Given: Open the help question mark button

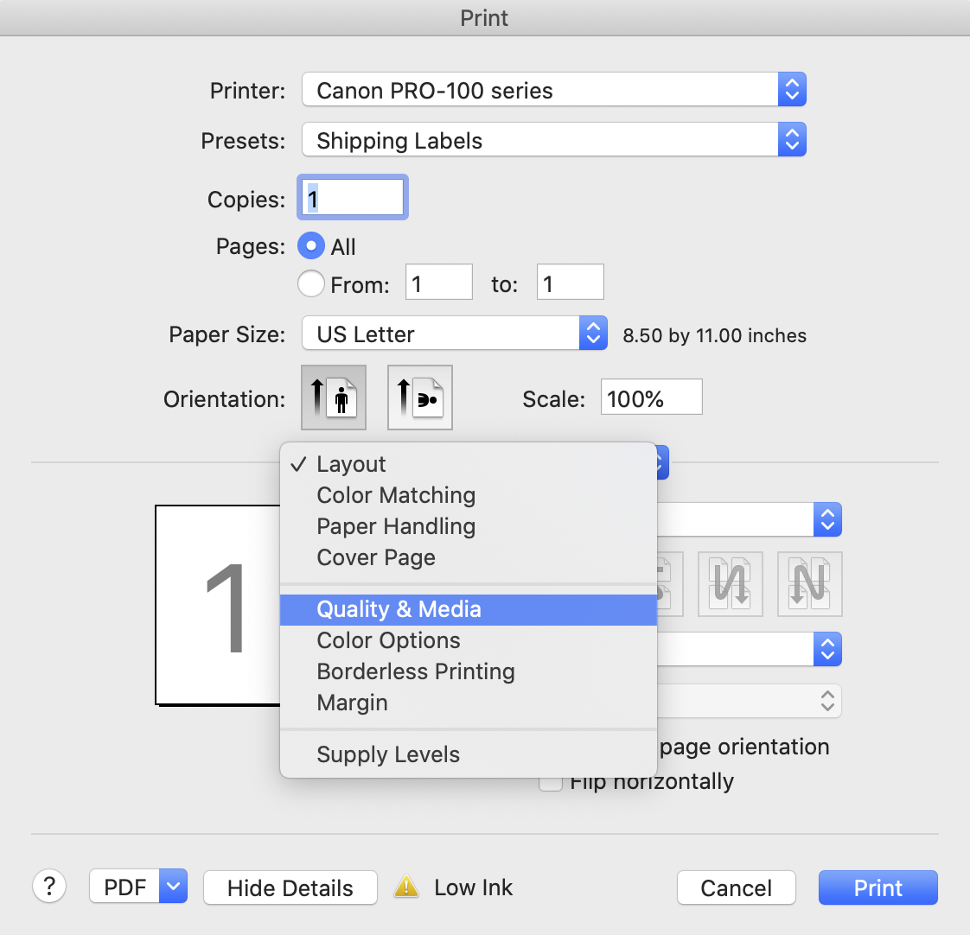Looking at the screenshot, I should click(49, 887).
